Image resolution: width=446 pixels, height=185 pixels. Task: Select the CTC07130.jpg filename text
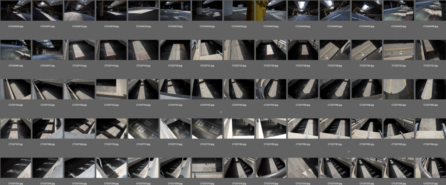pyautogui.click(x=367, y=66)
